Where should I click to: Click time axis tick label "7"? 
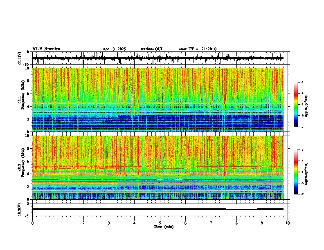coord(211,223)
